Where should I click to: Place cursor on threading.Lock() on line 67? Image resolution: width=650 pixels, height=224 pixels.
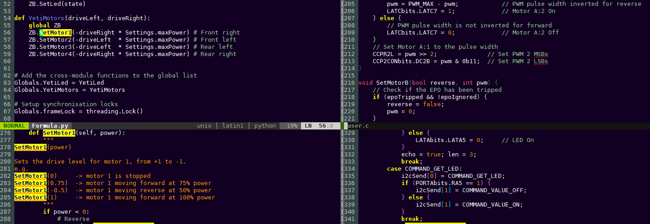[x=114, y=112]
